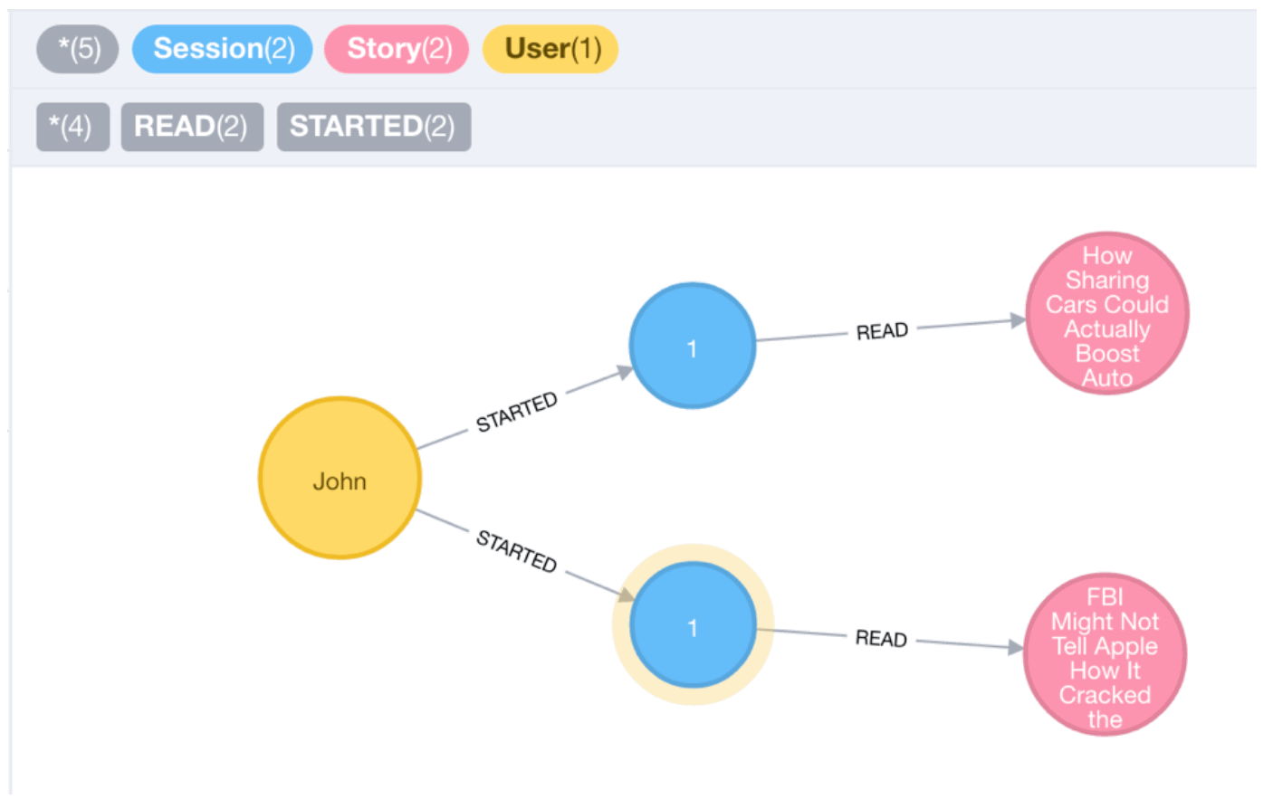Select the lower STARTED relationship label
The width and height of the screenshot is (1273, 809).
coord(517,550)
